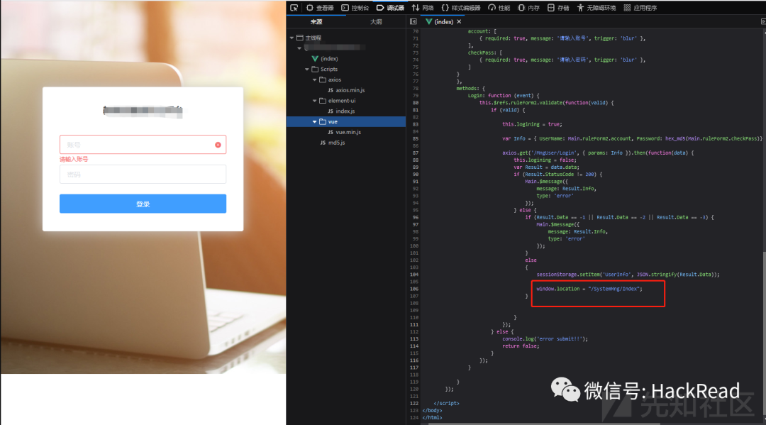Collapse the axios folder
Screen dimensions: 766x425
pyautogui.click(x=315, y=79)
